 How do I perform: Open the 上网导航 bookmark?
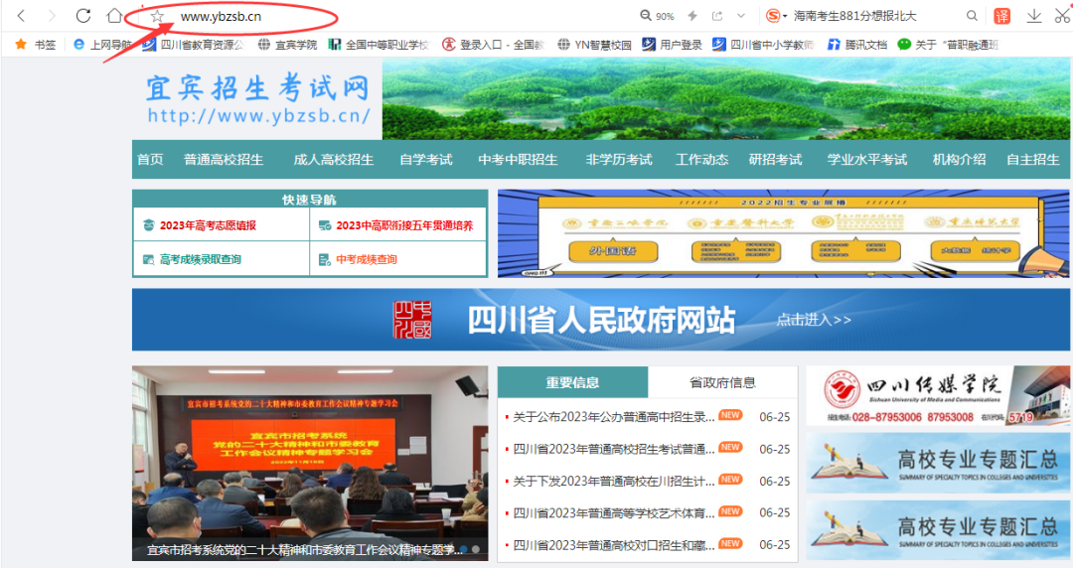pos(102,45)
